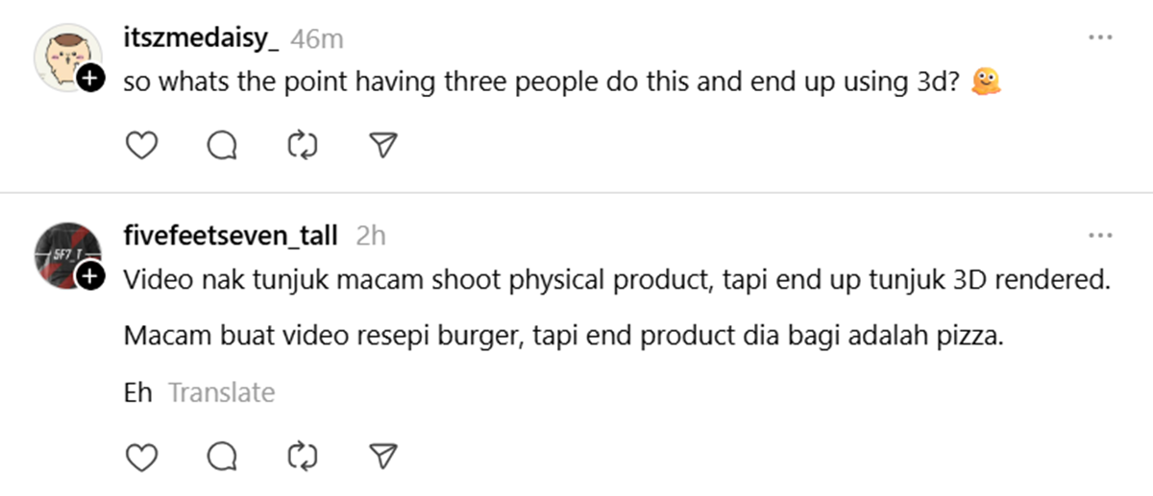Screen dimensions: 1153x496
Task: Open the 2h timestamp of second comment
Action: 370,236
